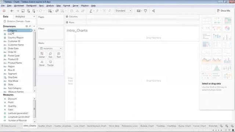Click the Tooltip marks card button
The height and width of the screenshot is (132, 235).
pyautogui.click(x=50, y=63)
